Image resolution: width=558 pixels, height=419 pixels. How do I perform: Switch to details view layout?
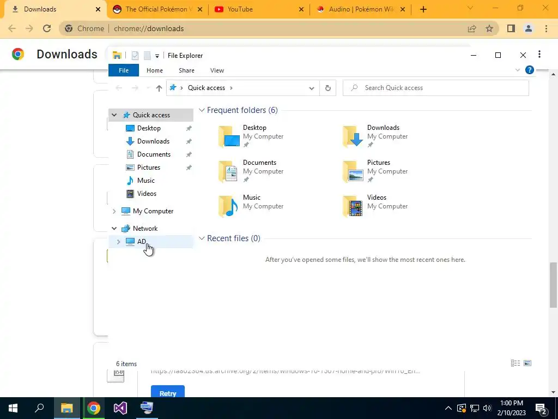click(x=515, y=363)
